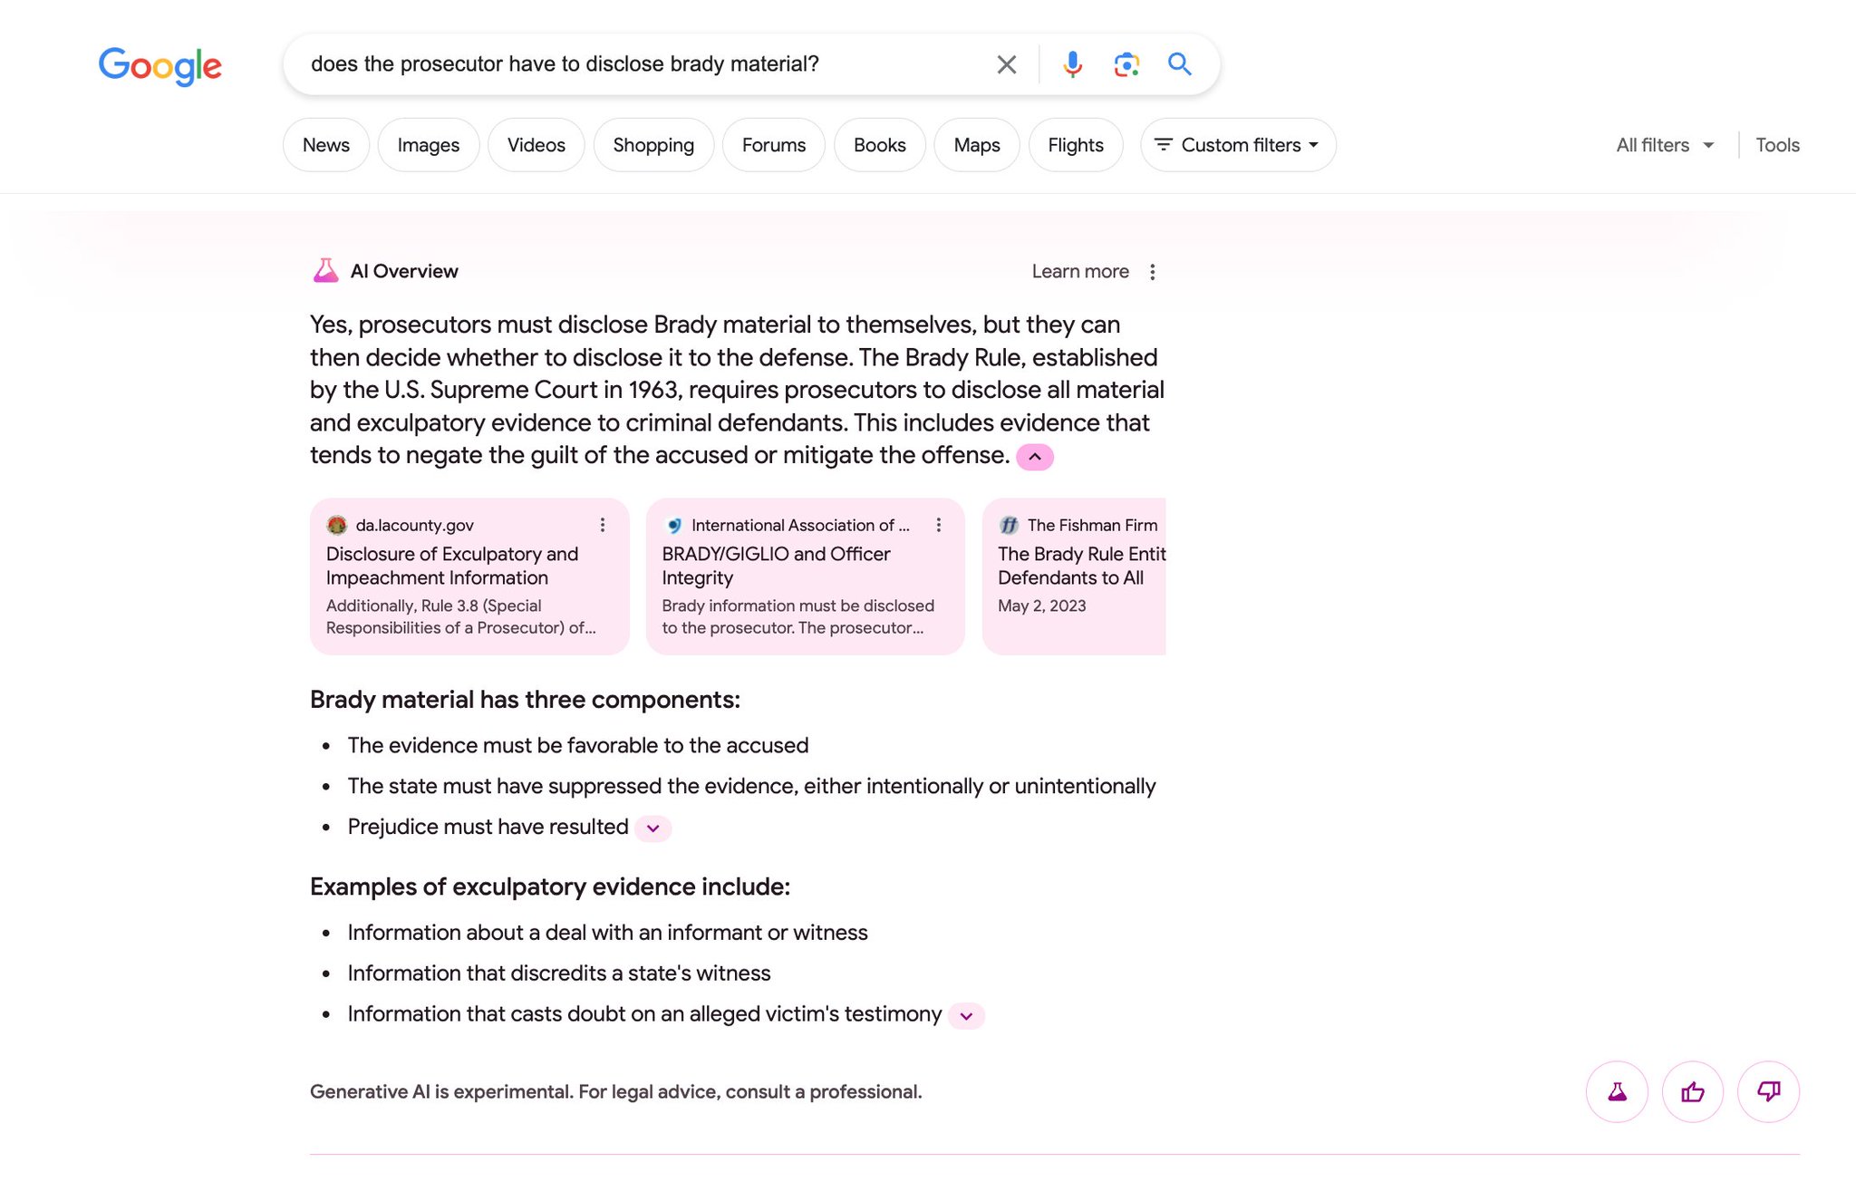Open Custom filters dropdown
1856x1182 pixels.
1238,145
